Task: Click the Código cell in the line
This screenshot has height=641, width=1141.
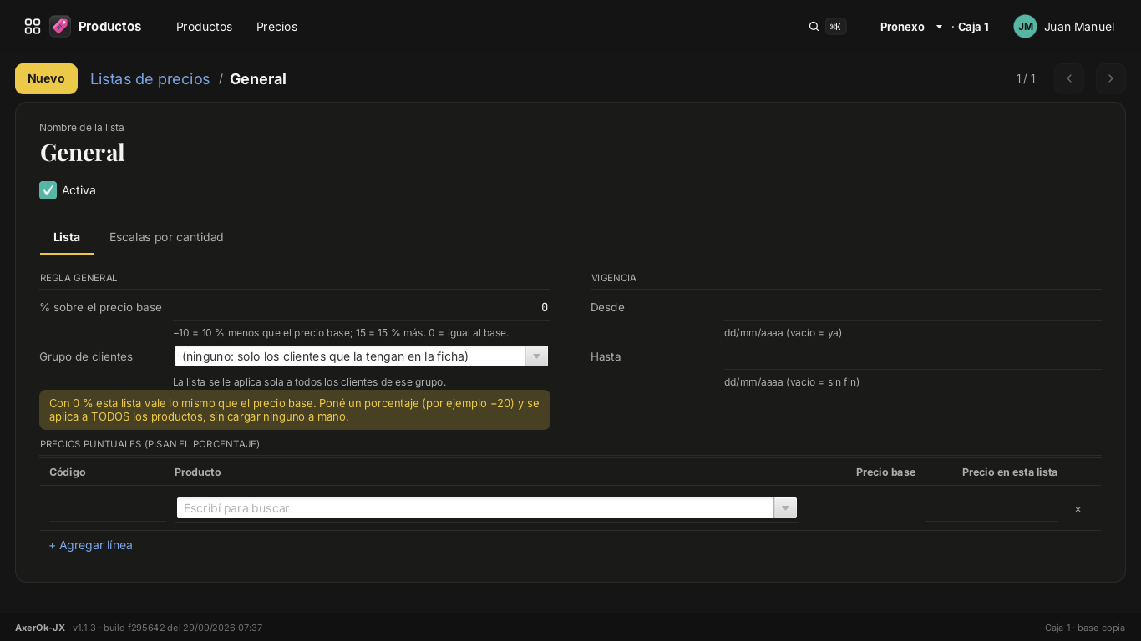Action: click(107, 508)
